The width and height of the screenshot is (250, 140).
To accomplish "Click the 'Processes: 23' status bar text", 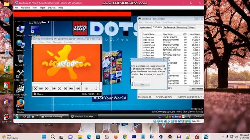I will click(x=145, y=97).
